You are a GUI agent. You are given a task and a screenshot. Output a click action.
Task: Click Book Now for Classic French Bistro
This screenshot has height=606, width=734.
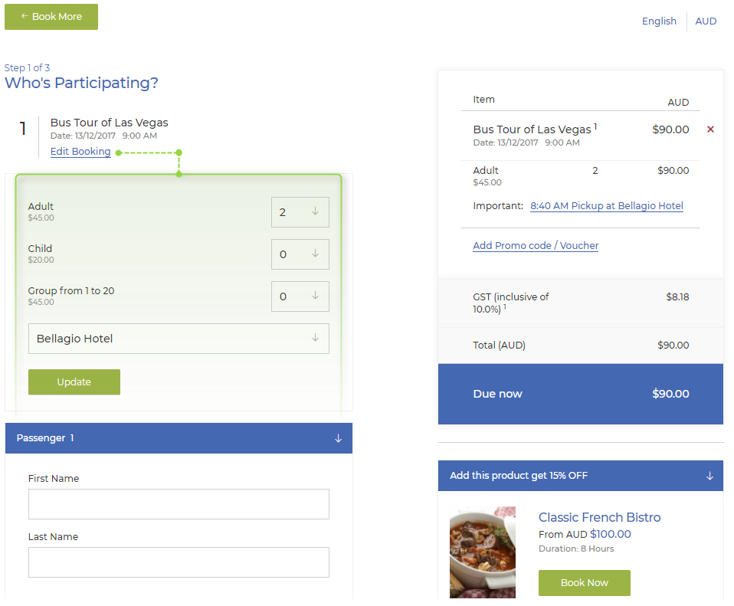[x=584, y=582]
